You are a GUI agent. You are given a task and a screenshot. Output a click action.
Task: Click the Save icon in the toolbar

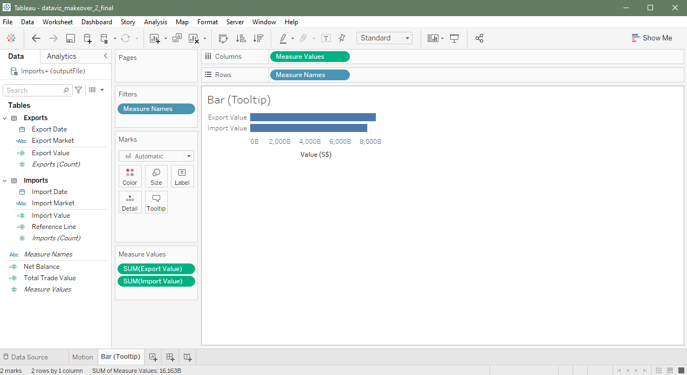coord(70,38)
